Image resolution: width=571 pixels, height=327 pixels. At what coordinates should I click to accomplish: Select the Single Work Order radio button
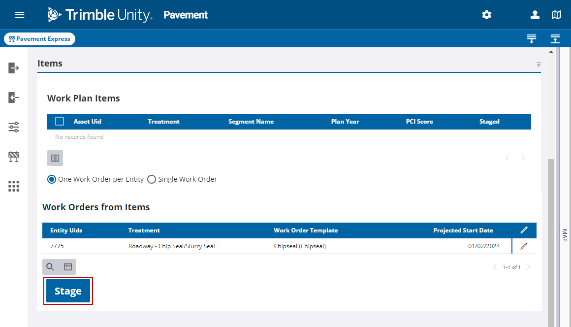pyautogui.click(x=152, y=179)
